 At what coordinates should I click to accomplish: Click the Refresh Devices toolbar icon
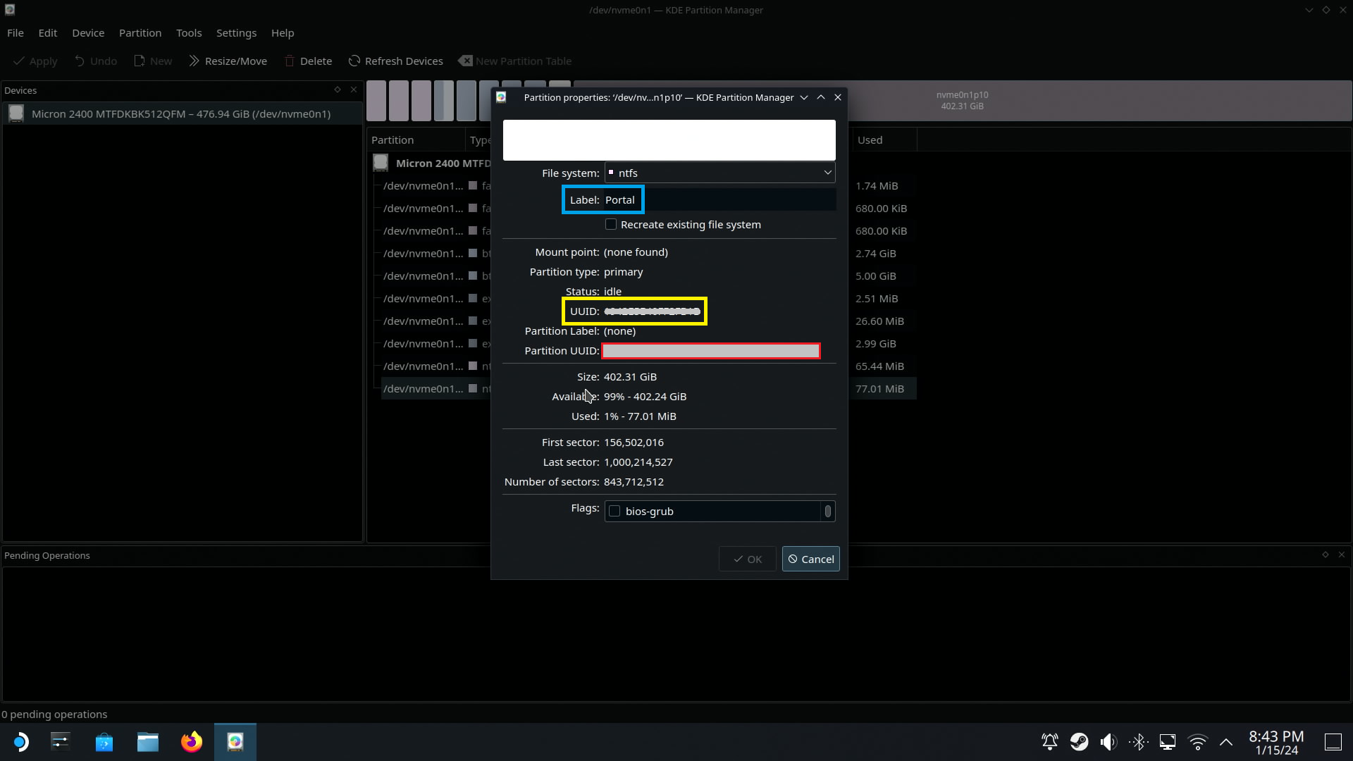click(354, 61)
